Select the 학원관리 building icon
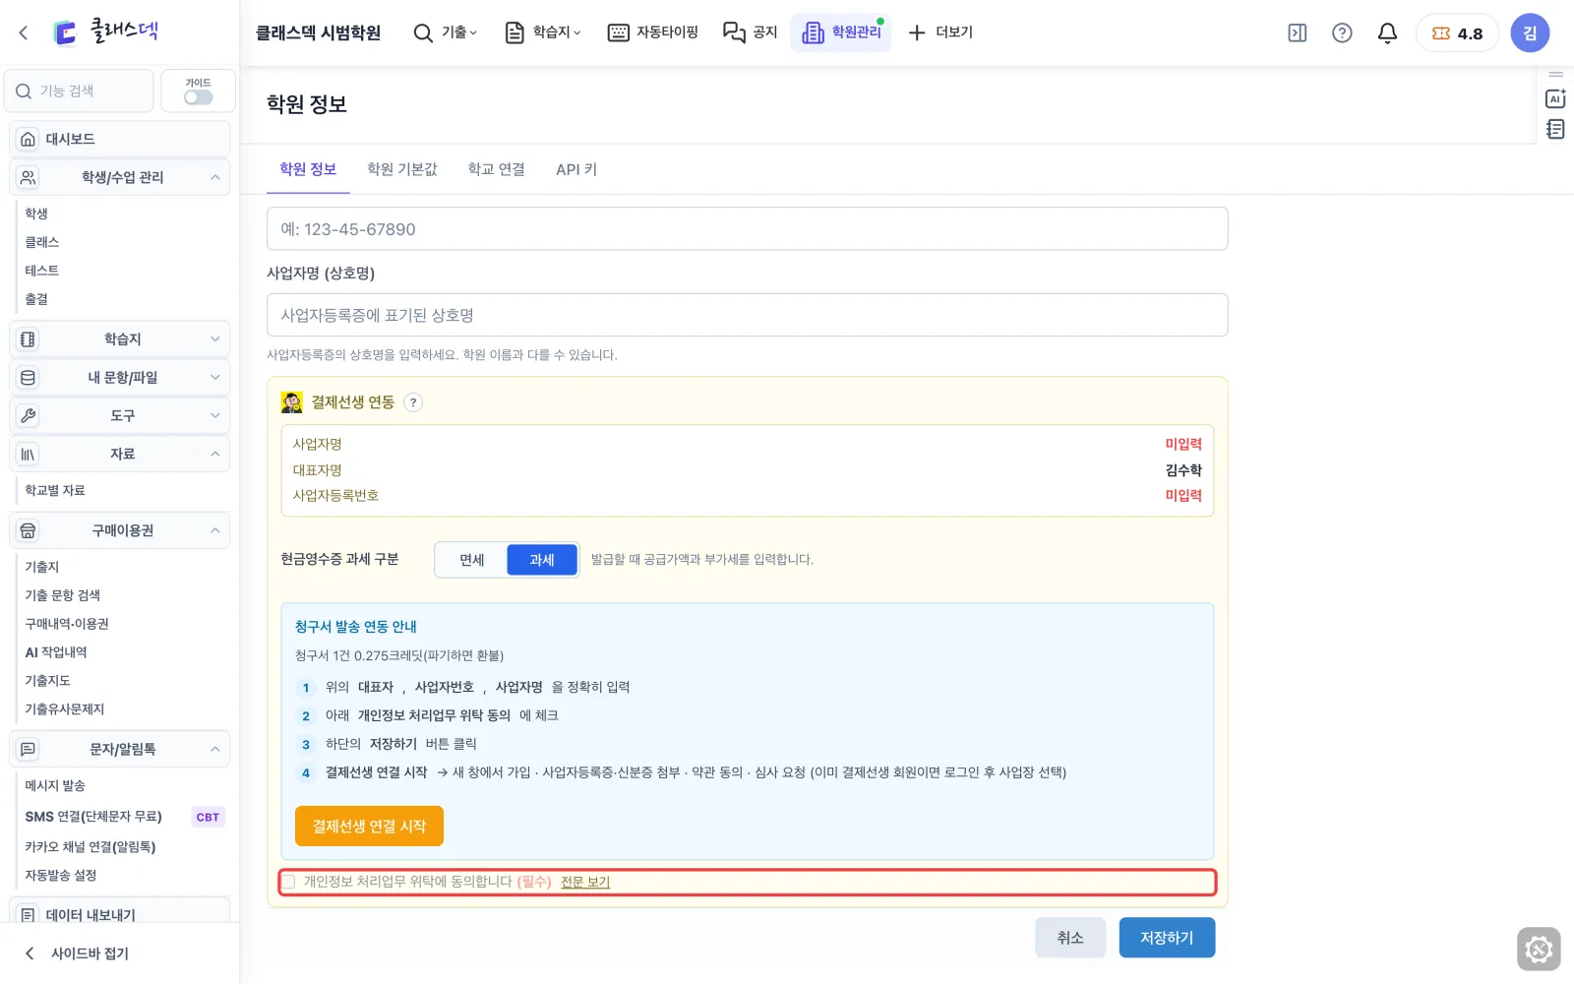The width and height of the screenshot is (1574, 984). [813, 32]
